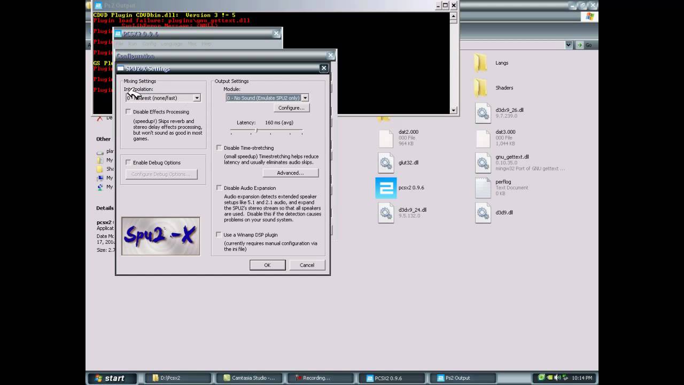Screen dimensions: 684x385
Task: Toggle the Enable Debug Options checkbox
Action: [128, 163]
